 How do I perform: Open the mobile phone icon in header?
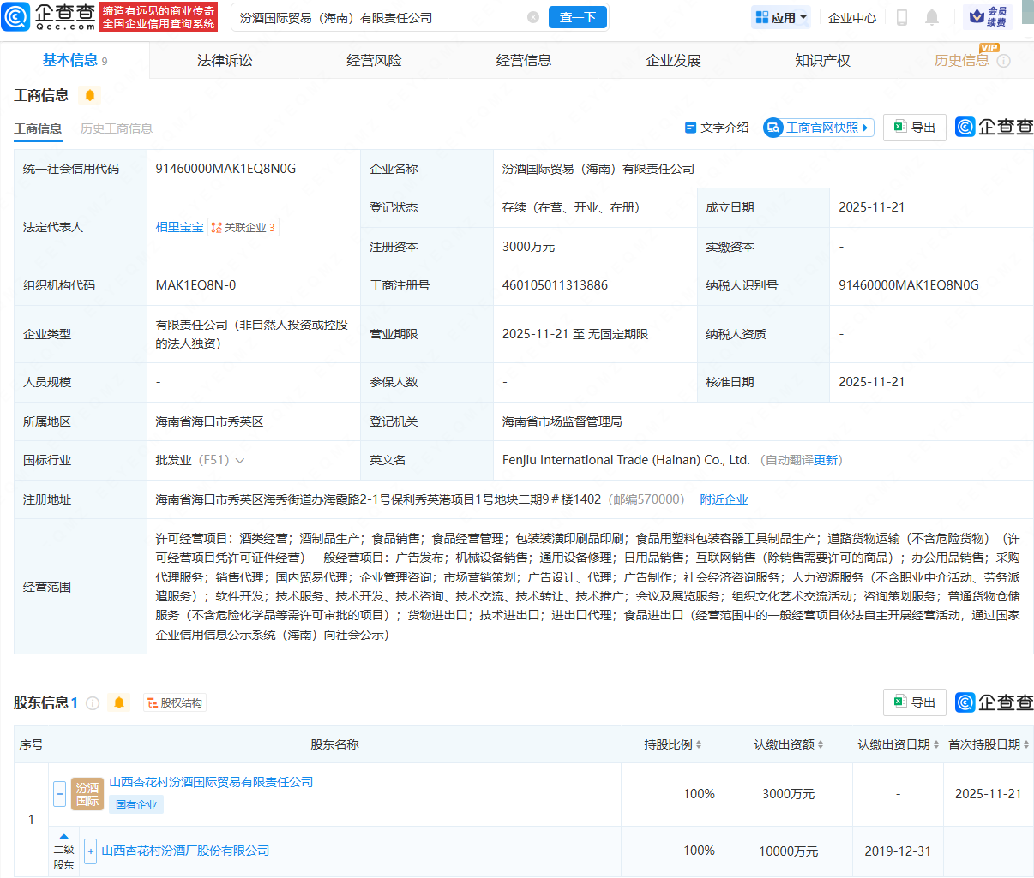pyautogui.click(x=901, y=17)
